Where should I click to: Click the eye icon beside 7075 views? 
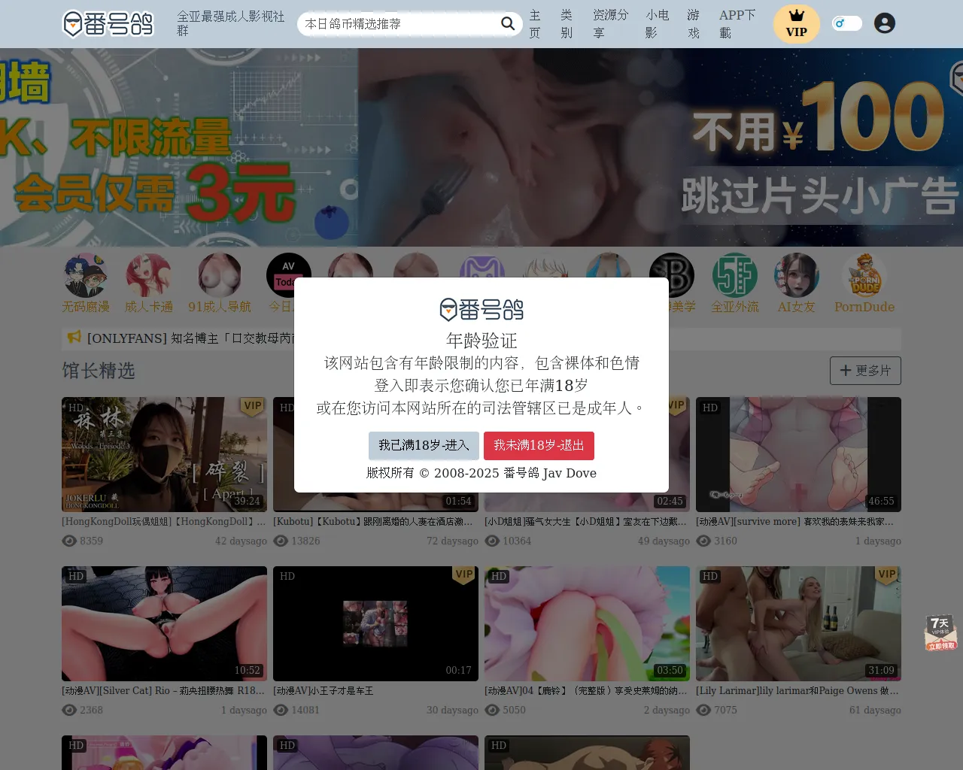click(703, 710)
